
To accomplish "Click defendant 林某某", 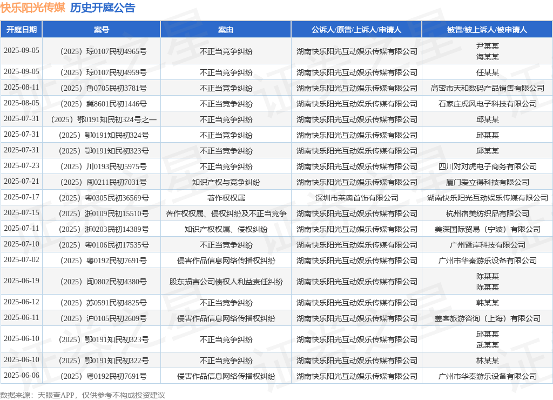I will 488,361.
